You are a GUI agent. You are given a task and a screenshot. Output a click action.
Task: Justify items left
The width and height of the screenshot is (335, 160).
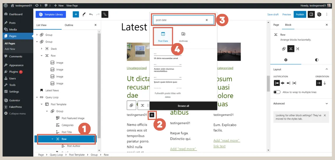(277, 83)
